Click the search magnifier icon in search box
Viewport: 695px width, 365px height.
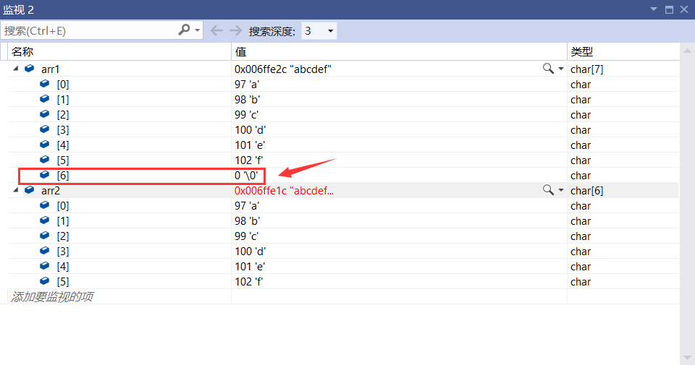(x=184, y=30)
